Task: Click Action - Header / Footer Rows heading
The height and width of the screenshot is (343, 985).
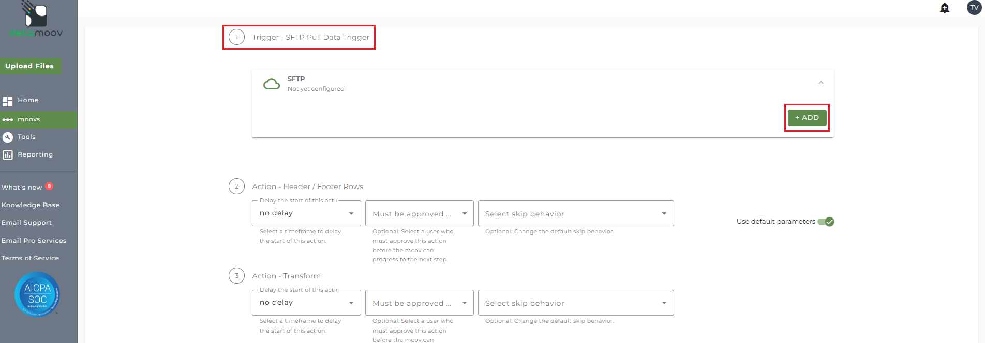Action: (x=308, y=186)
